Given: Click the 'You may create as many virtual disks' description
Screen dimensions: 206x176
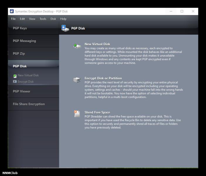Looking at the screenshot, I should (133, 55).
